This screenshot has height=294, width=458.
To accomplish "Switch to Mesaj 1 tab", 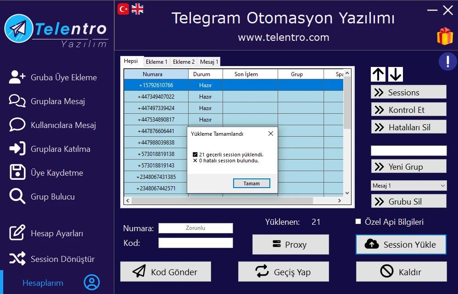I will 209,62.
